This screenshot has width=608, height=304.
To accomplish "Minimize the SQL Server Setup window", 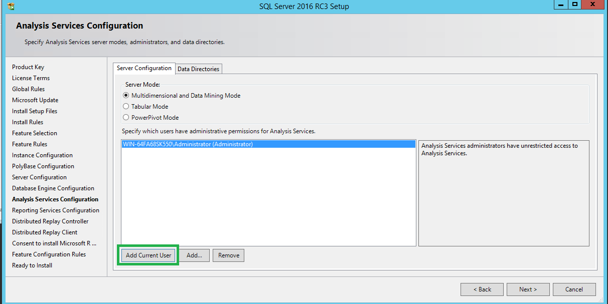I will pyautogui.click(x=561, y=5).
